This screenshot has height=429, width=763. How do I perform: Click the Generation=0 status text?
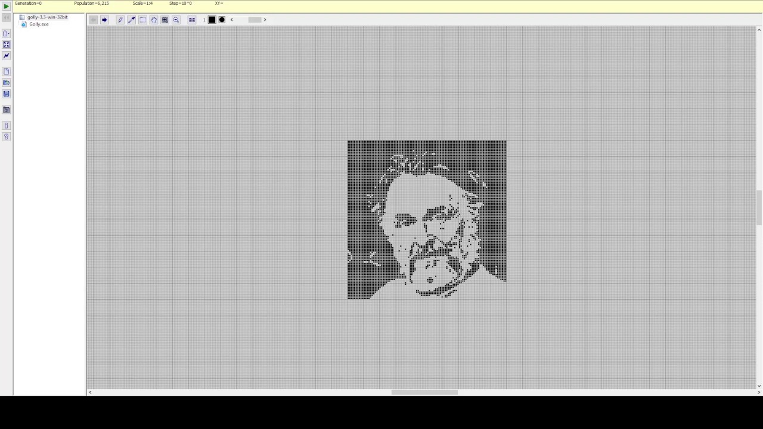coord(28,4)
